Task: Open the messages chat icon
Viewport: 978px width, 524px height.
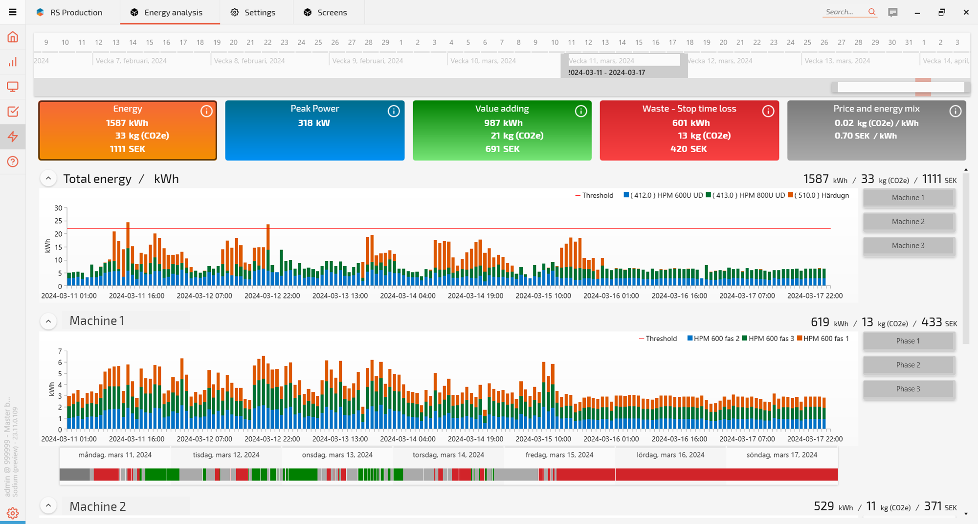Action: (x=892, y=12)
